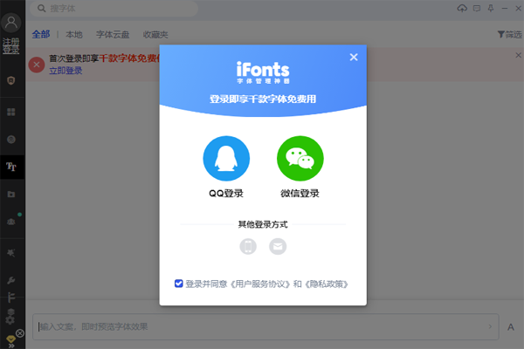Switch to the 本地 tab
This screenshot has height=349, width=524.
(74, 34)
